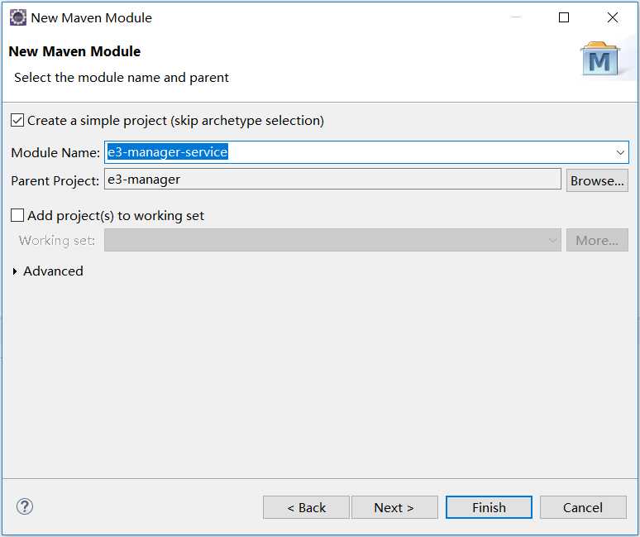Close the dialog with the X button
The width and height of the screenshot is (640, 537).
[612, 17]
